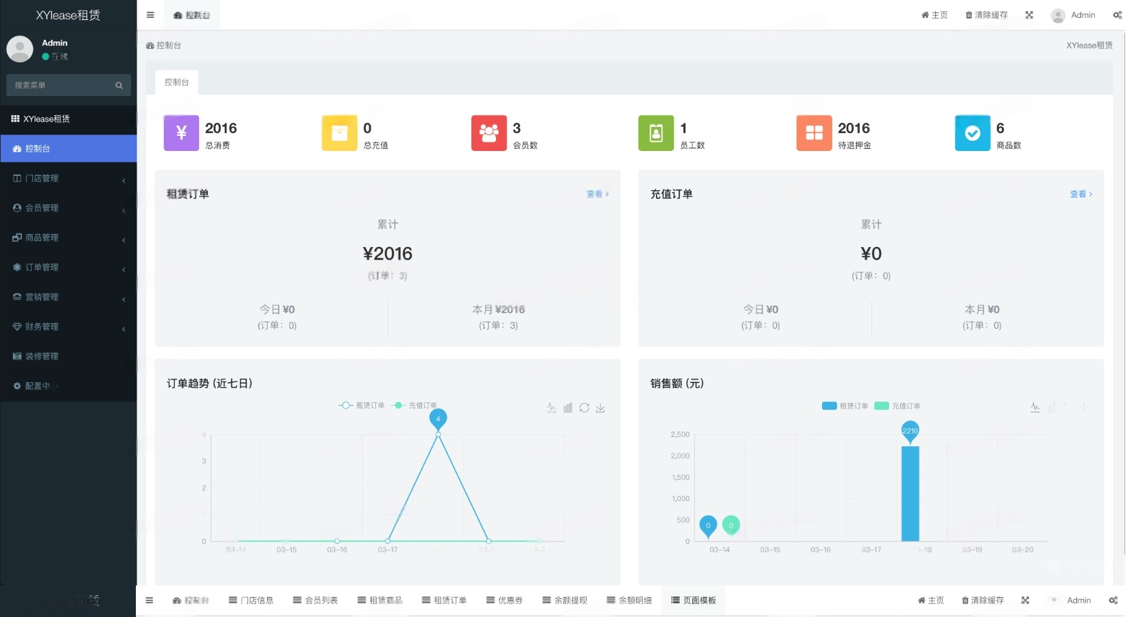Click the 控制台 breadcrumb text

[x=169, y=45]
